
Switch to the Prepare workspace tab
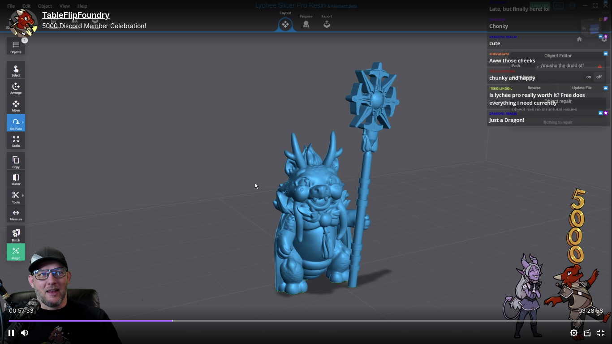[306, 22]
